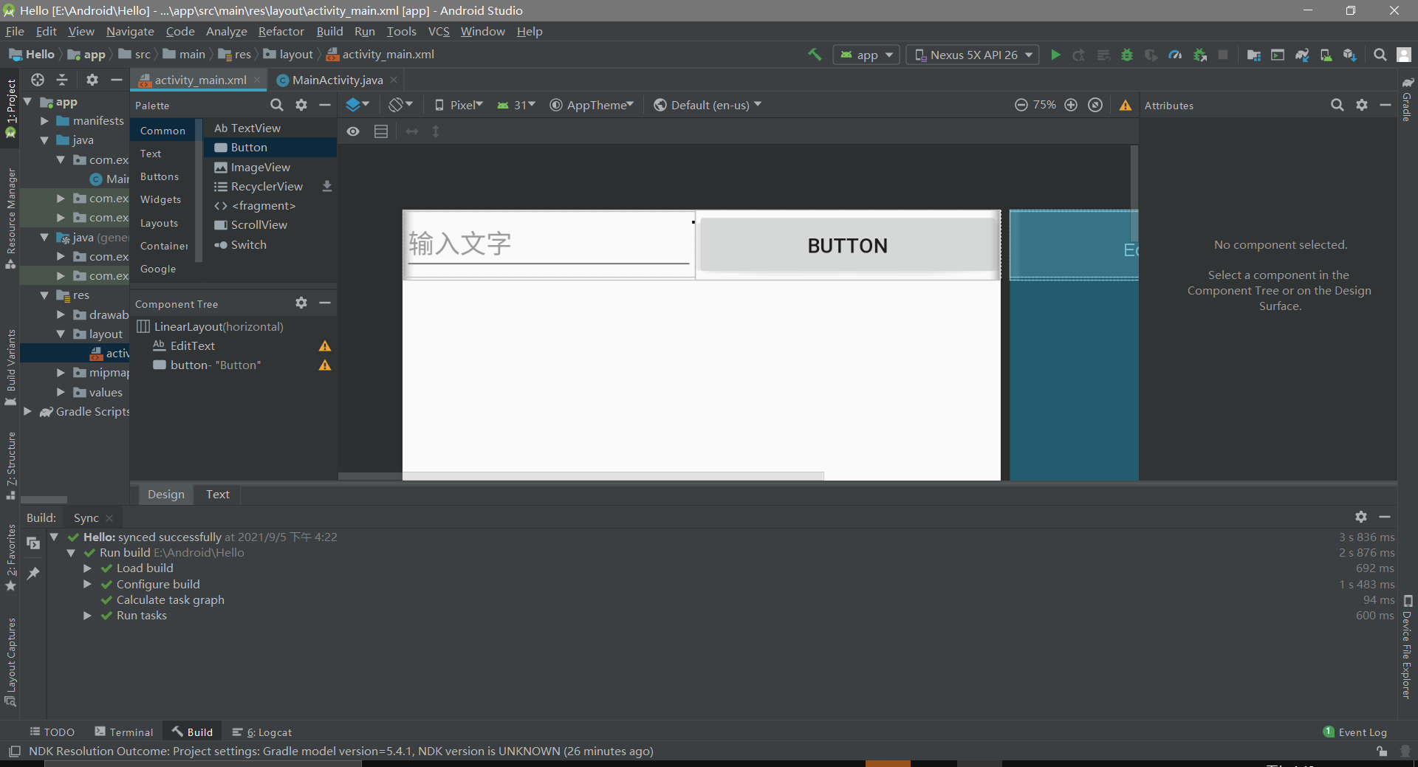
Task: Click the Search Everywhere magnifier in the top toolbar
Action: 1380,55
